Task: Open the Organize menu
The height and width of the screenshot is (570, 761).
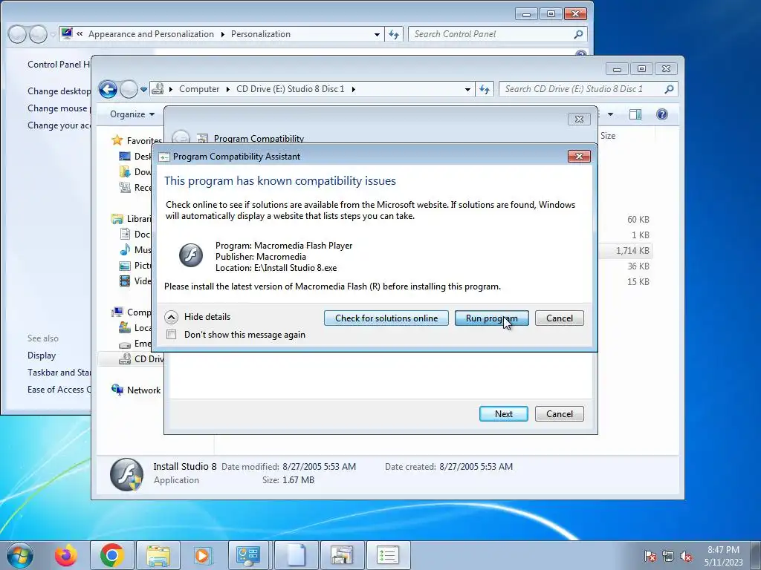Action: [x=132, y=114]
